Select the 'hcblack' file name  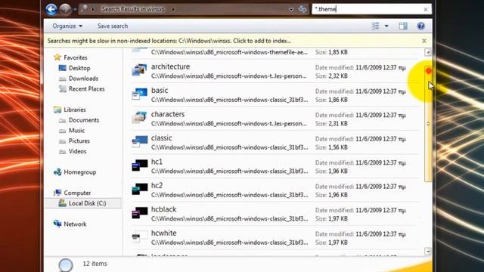pos(163,209)
